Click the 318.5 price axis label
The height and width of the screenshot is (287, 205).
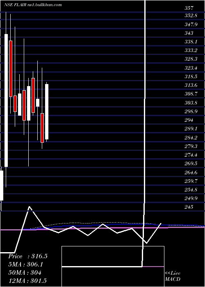(191, 77)
